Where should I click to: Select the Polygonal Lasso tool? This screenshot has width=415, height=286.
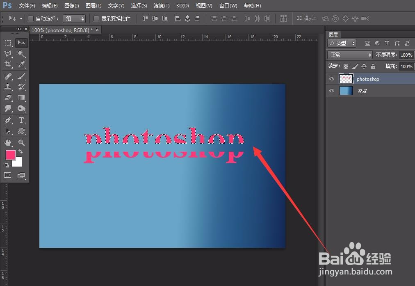tap(8, 54)
